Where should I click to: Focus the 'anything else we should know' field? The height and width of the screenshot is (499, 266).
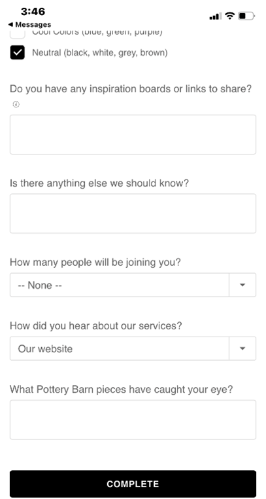133,213
